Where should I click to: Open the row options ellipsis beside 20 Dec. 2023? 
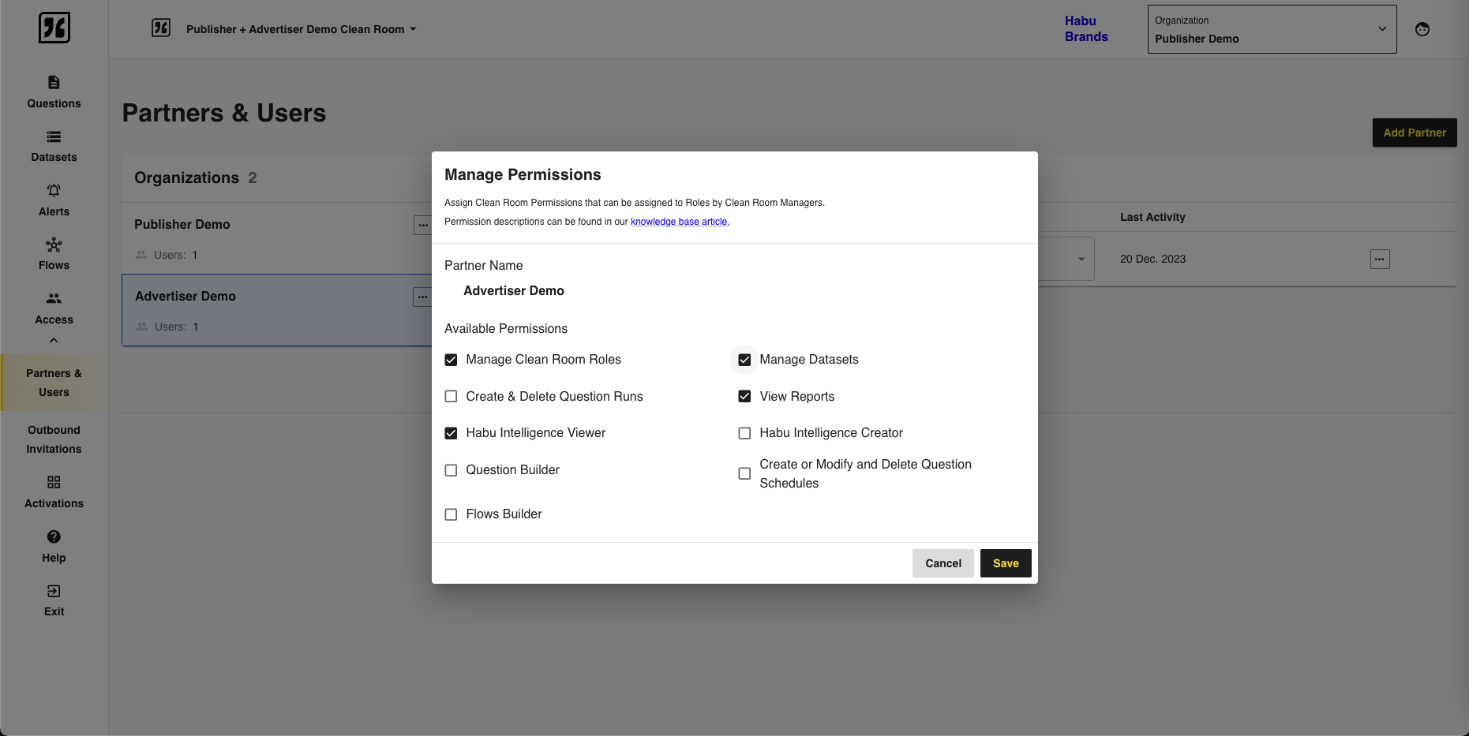[x=1380, y=259]
